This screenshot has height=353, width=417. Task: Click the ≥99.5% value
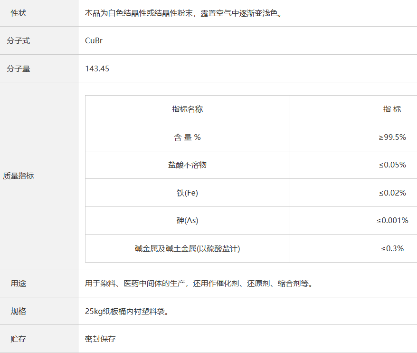(392, 137)
